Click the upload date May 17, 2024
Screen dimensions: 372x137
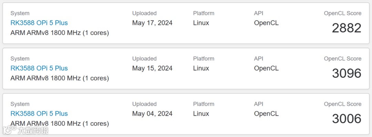point(152,23)
